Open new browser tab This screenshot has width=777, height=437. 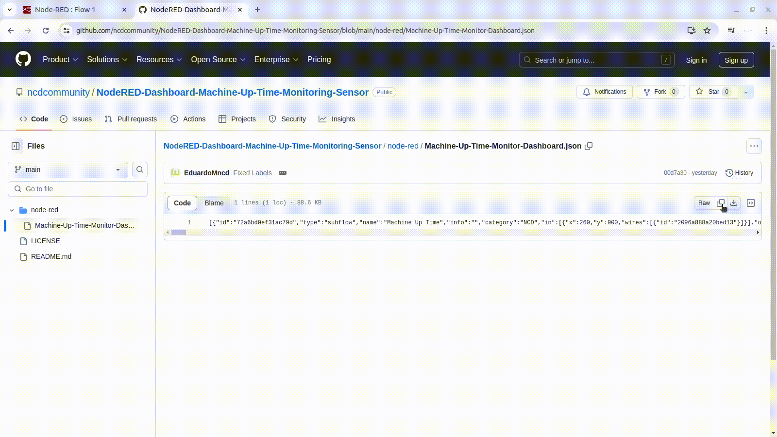tap(257, 10)
